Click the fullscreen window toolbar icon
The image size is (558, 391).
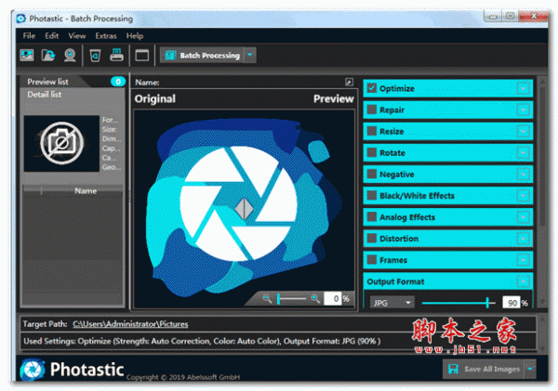[x=142, y=56]
